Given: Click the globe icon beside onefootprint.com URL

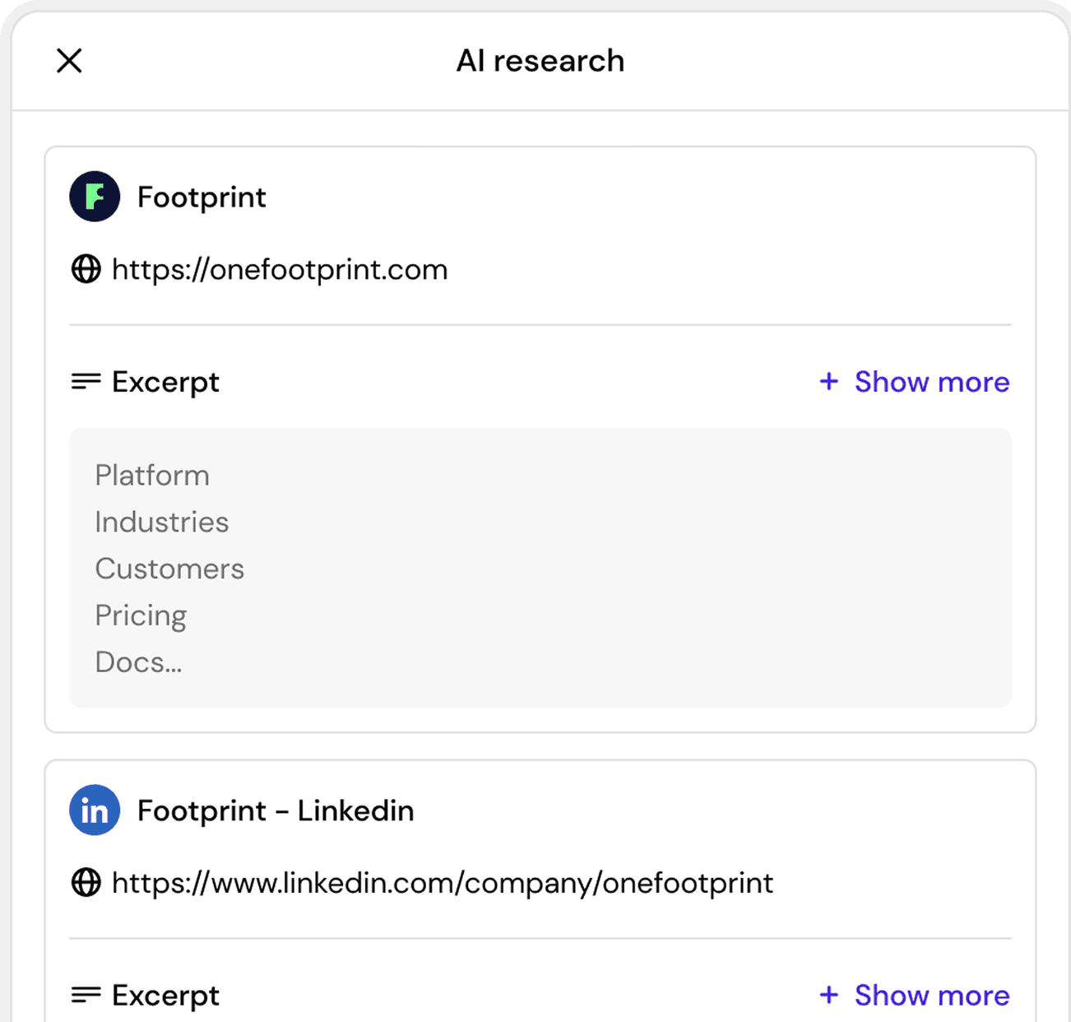Looking at the screenshot, I should pyautogui.click(x=85, y=269).
